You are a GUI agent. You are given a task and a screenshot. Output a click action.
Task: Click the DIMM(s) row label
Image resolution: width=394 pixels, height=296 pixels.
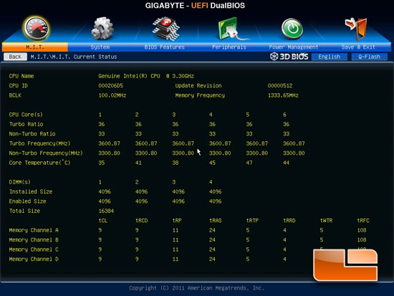(19, 182)
